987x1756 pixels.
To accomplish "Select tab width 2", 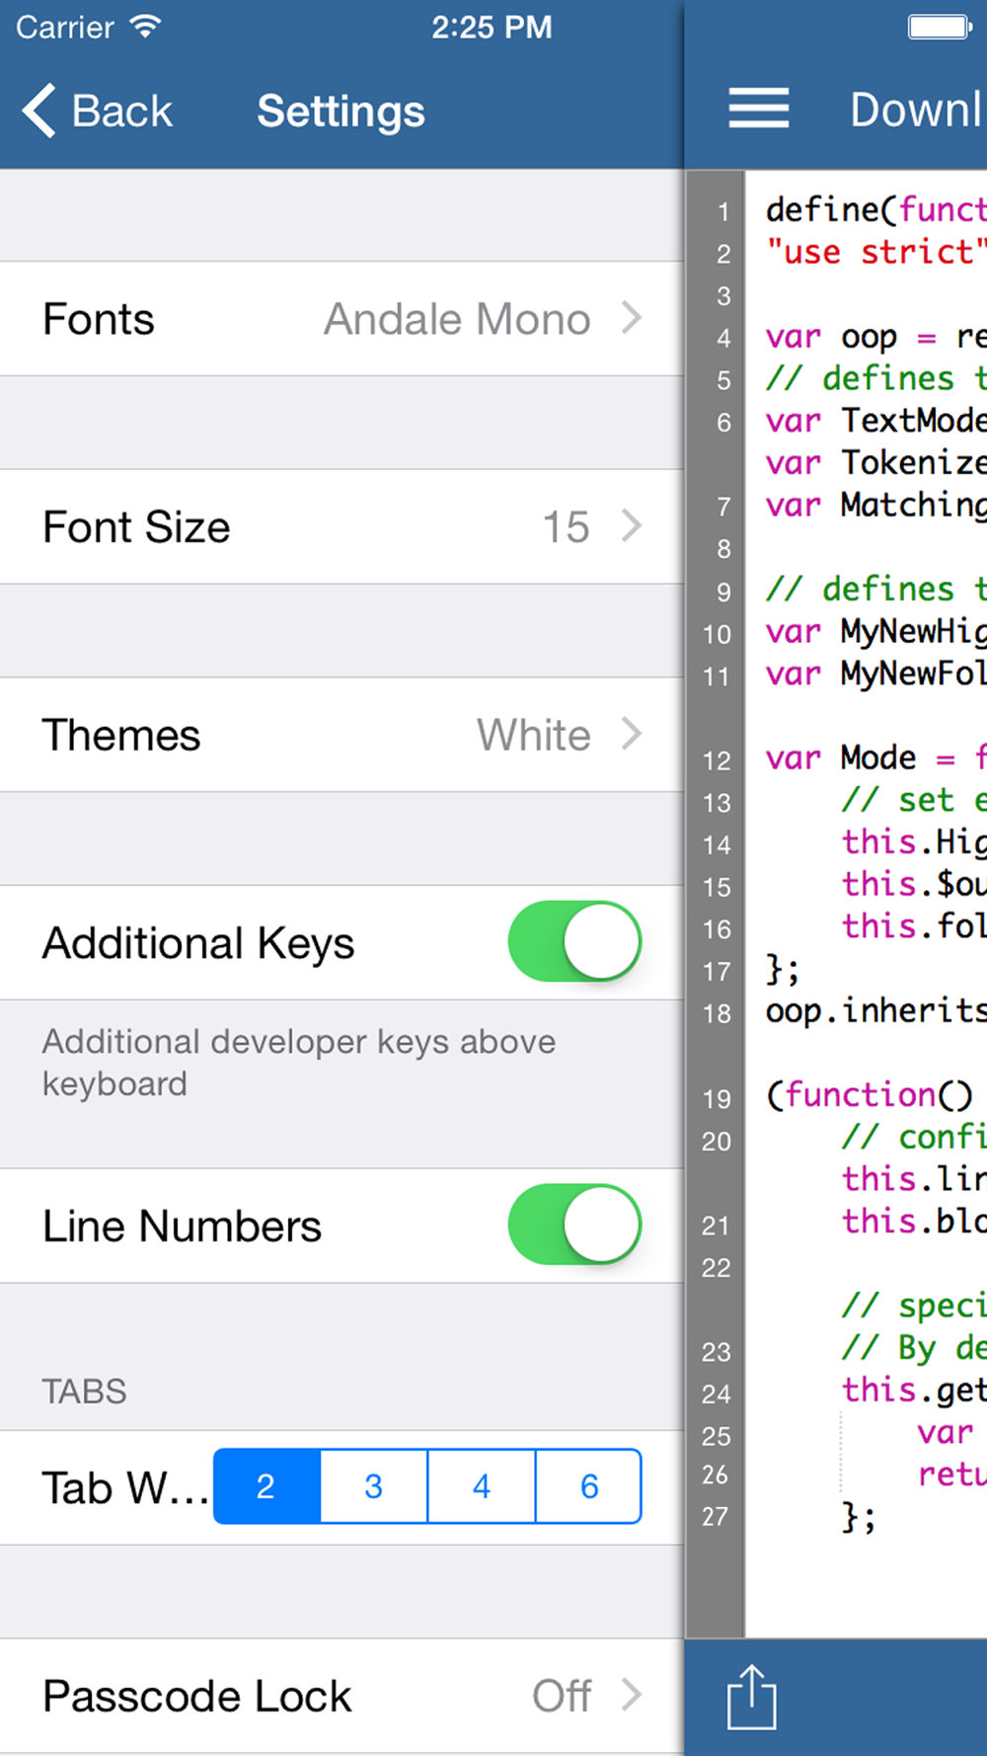I will tap(266, 1486).
